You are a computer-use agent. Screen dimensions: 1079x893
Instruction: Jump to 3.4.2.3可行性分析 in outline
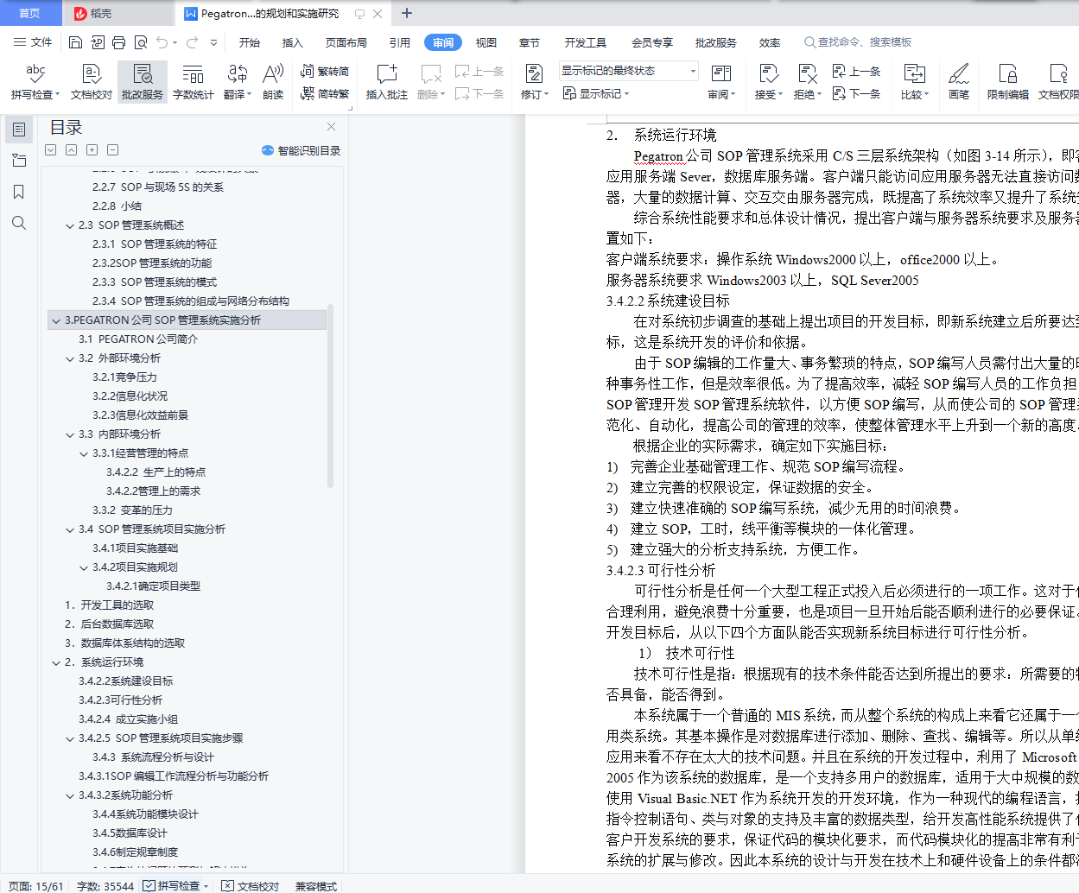[x=120, y=700]
